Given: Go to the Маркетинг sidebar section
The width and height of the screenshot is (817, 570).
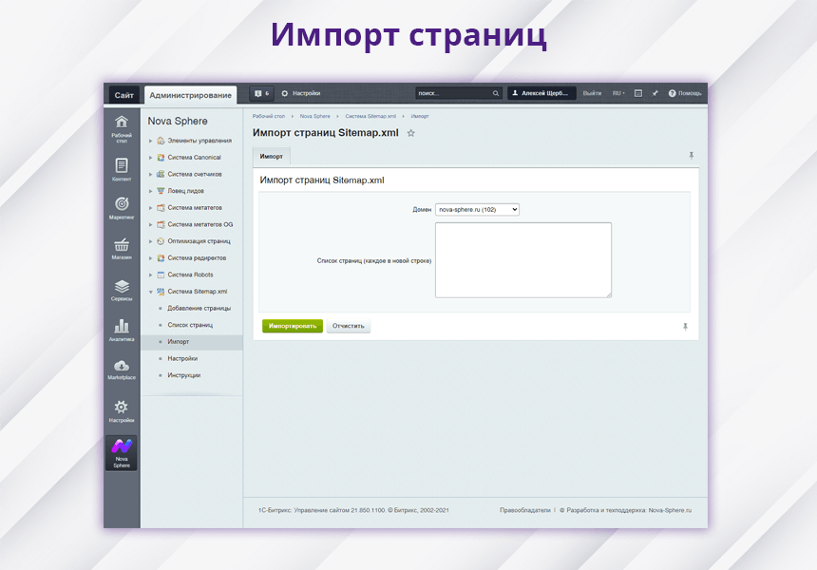Looking at the screenshot, I should click(x=122, y=207).
